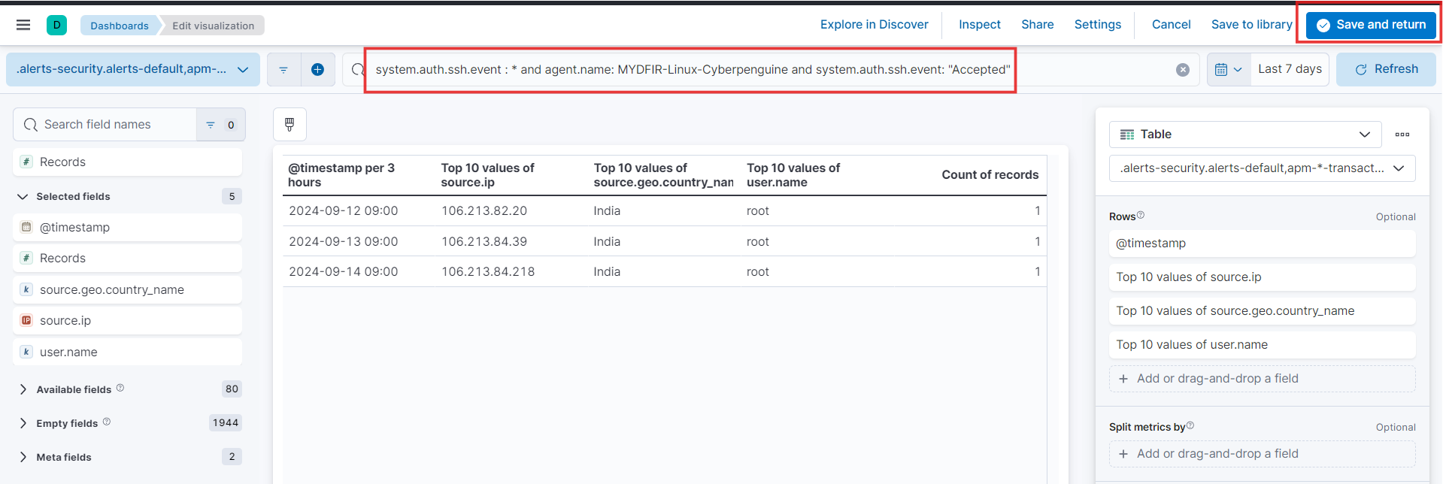Clear the query with the X icon
This screenshot has height=484, width=1443.
click(1183, 70)
